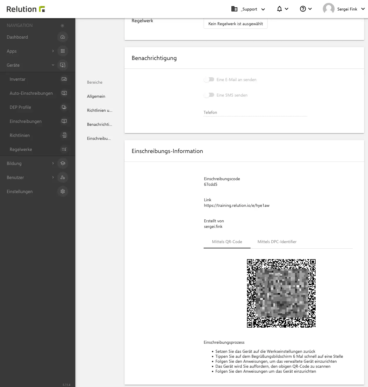
Task: Open Einschreibungen in navigation
Action: click(x=25, y=121)
